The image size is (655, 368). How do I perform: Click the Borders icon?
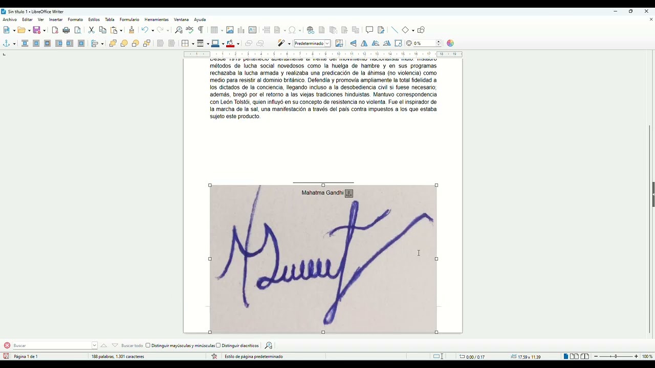coord(185,43)
